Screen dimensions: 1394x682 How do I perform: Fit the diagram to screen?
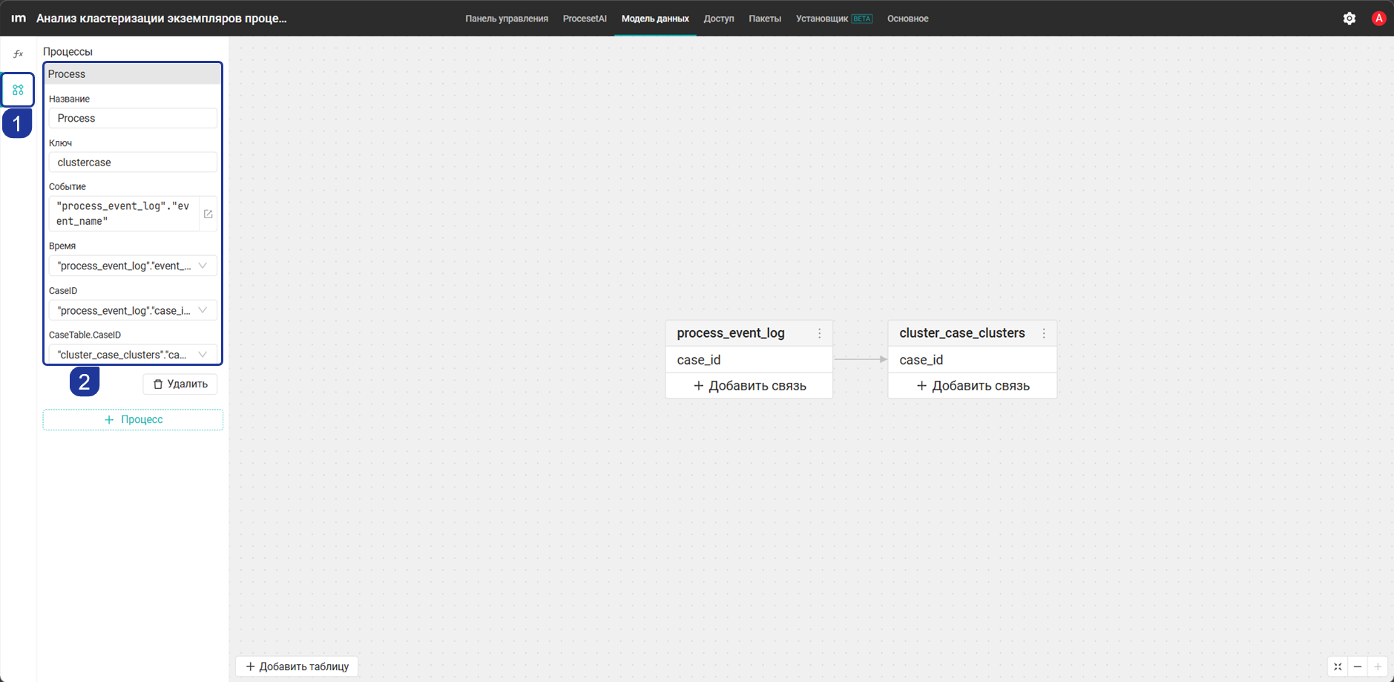(x=1338, y=666)
